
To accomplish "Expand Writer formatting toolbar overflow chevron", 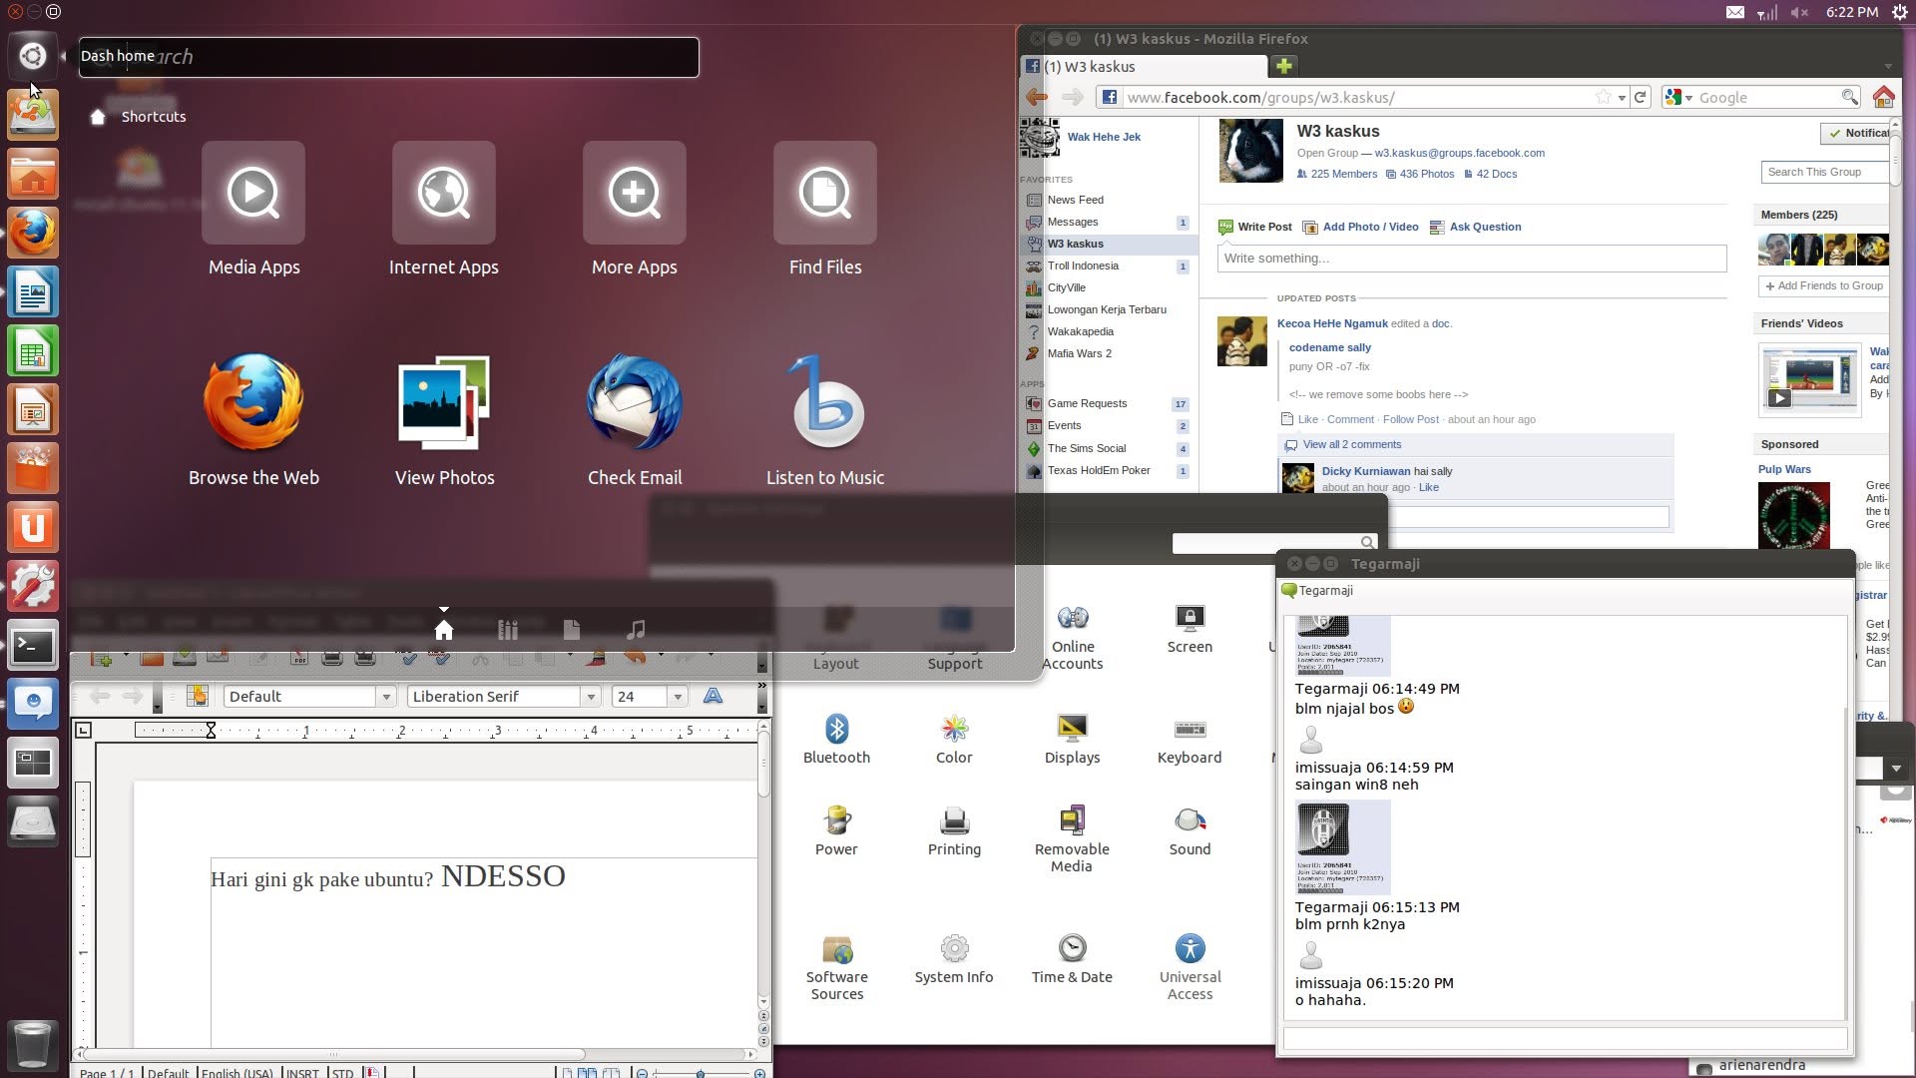I will 762,687.
